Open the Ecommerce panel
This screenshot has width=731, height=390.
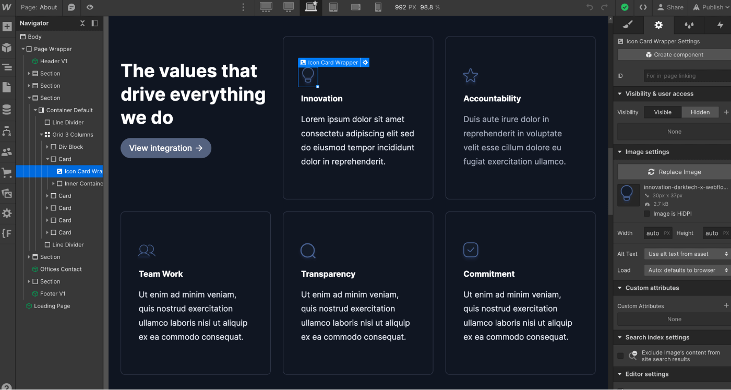(8, 172)
